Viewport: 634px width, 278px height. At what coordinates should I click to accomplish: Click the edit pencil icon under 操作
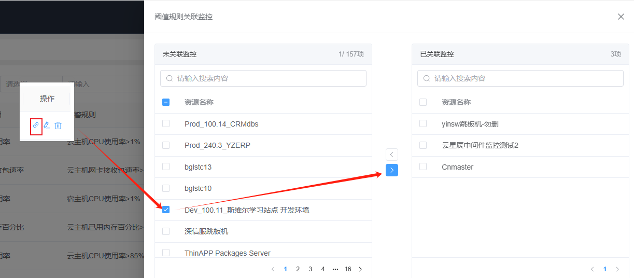(x=47, y=126)
